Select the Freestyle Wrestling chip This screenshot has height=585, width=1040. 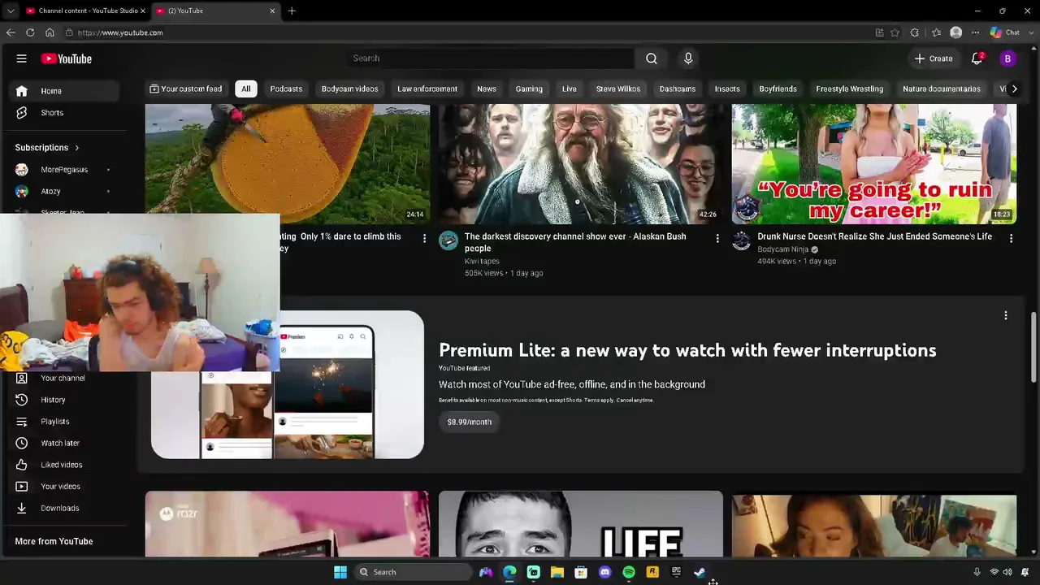tap(849, 89)
